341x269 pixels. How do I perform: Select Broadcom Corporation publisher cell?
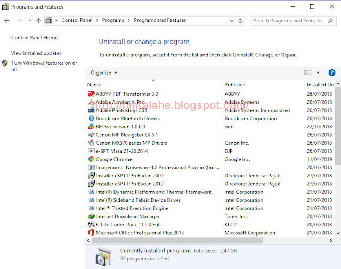tap(250, 118)
